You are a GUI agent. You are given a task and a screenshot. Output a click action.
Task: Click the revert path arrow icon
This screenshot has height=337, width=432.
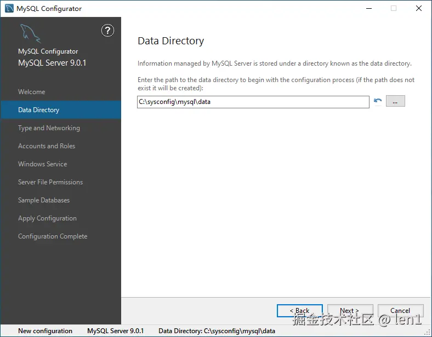pyautogui.click(x=378, y=102)
